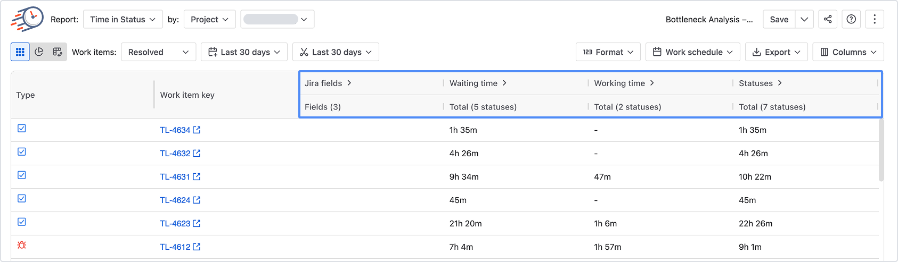Click the share report icon
Image resolution: width=898 pixels, height=262 pixels.
[x=828, y=19]
